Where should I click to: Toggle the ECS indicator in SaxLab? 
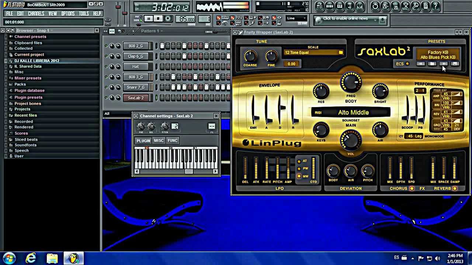tap(407, 64)
